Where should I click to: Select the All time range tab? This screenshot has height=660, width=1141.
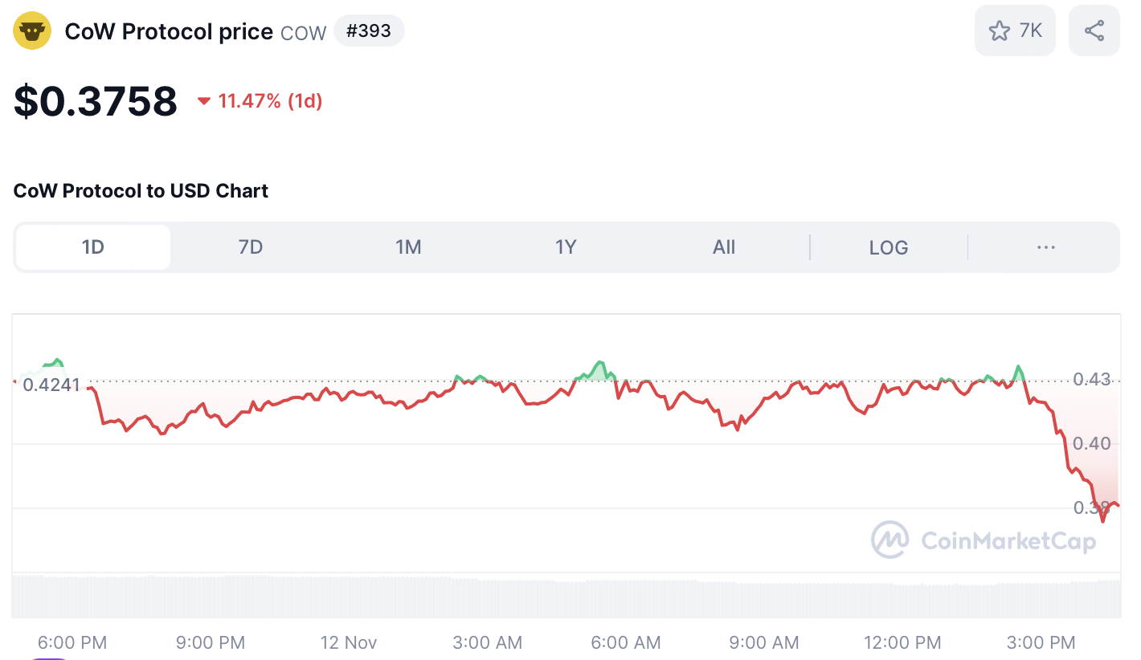pyautogui.click(x=724, y=247)
